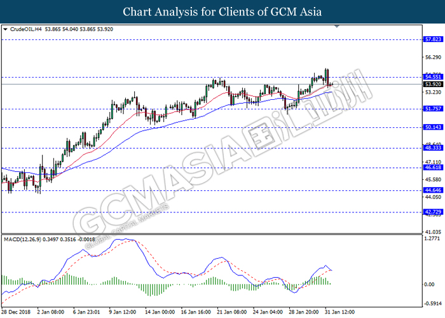The width and height of the screenshot is (445, 318).
Task: Click the 53.230 axis price value
Action: pos(433,92)
